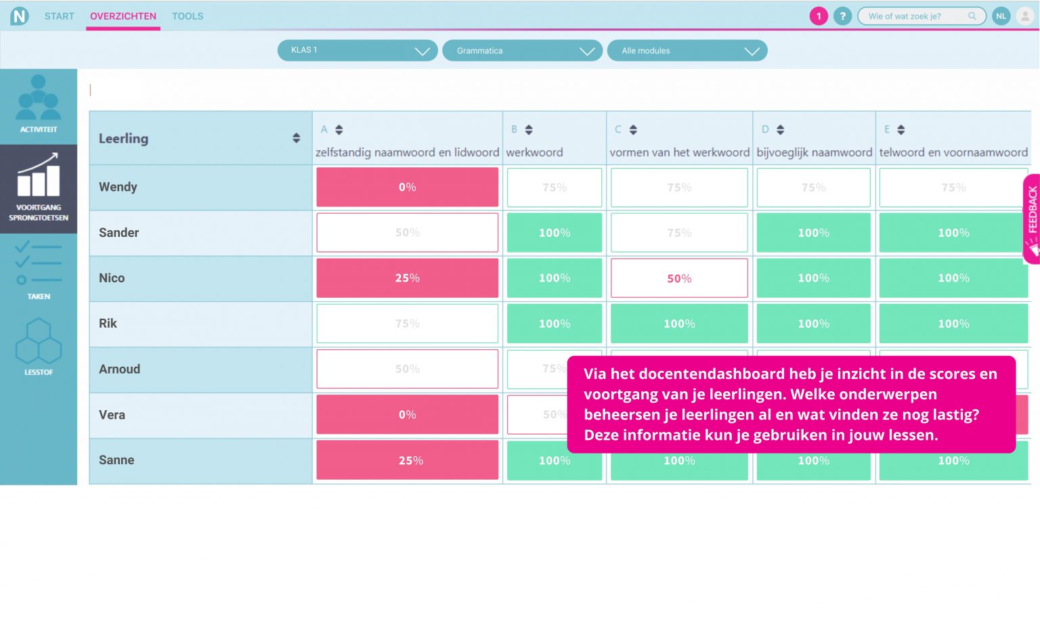Open the Alle modules dropdown
The height and width of the screenshot is (624, 1040).
[687, 51]
